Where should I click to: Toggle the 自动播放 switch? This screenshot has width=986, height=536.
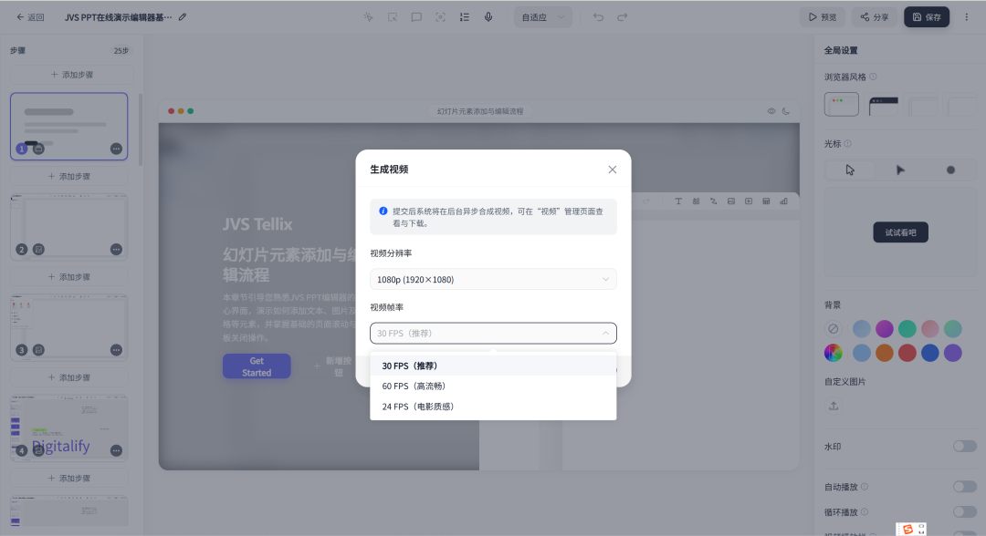point(965,487)
